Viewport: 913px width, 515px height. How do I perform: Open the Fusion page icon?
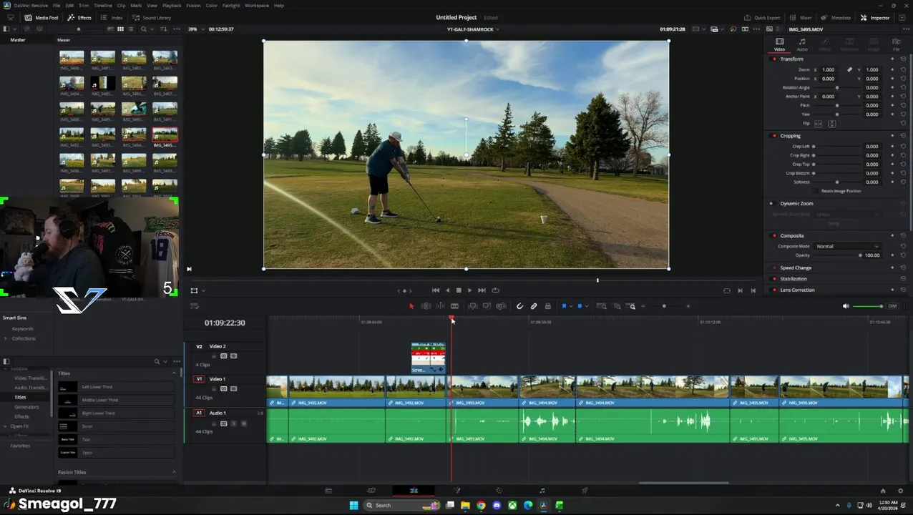[x=456, y=491]
